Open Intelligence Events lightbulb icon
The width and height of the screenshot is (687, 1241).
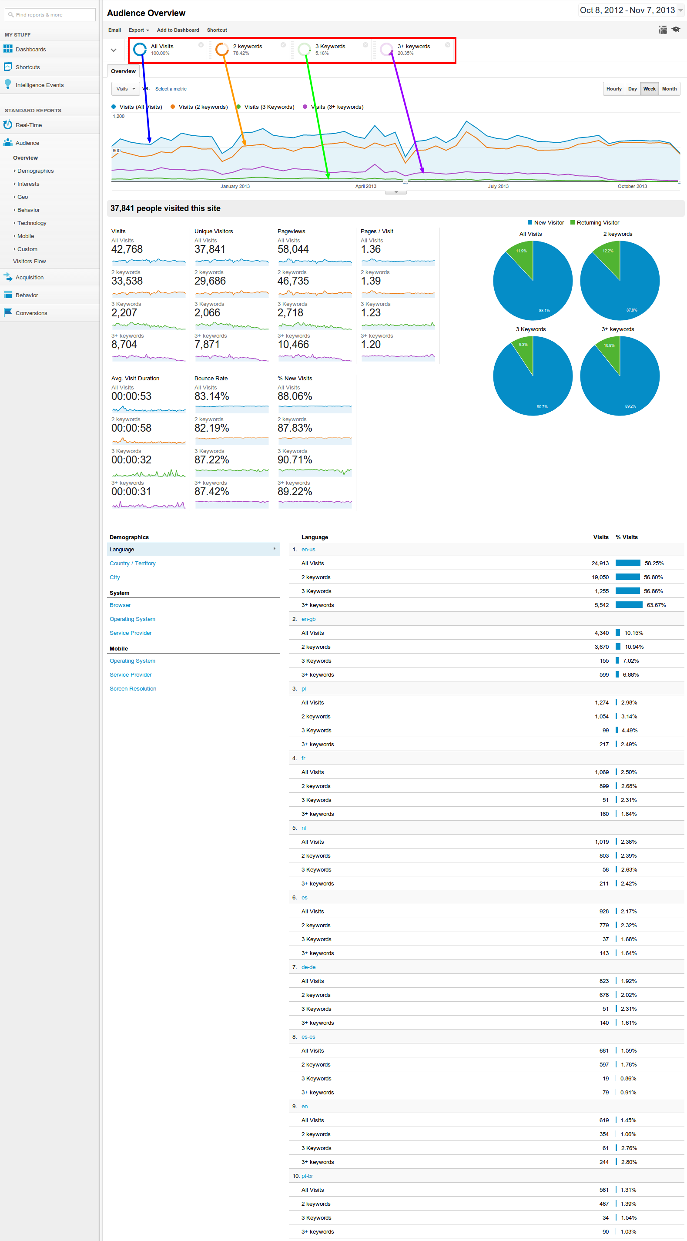[8, 84]
